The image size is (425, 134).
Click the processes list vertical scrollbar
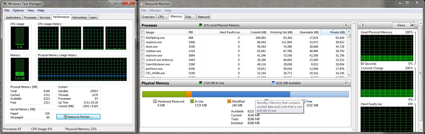pyautogui.click(x=349, y=53)
